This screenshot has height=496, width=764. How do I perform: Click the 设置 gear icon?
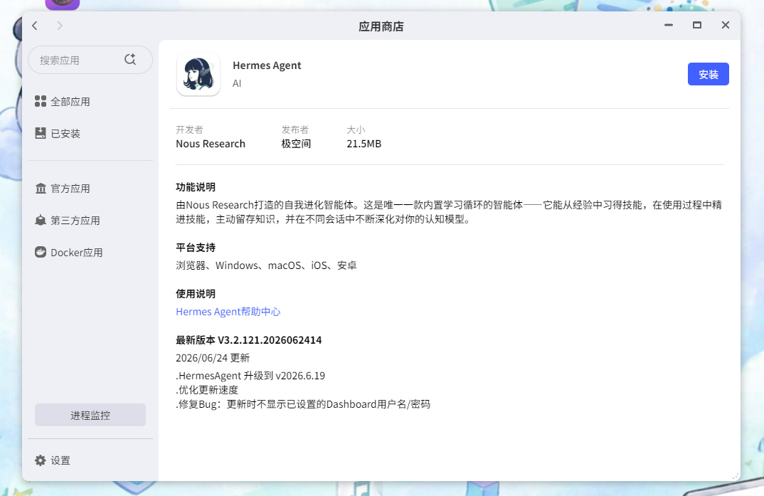pyautogui.click(x=41, y=460)
